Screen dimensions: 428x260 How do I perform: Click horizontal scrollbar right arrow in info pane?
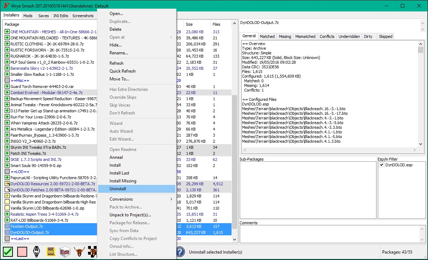(x=415, y=150)
